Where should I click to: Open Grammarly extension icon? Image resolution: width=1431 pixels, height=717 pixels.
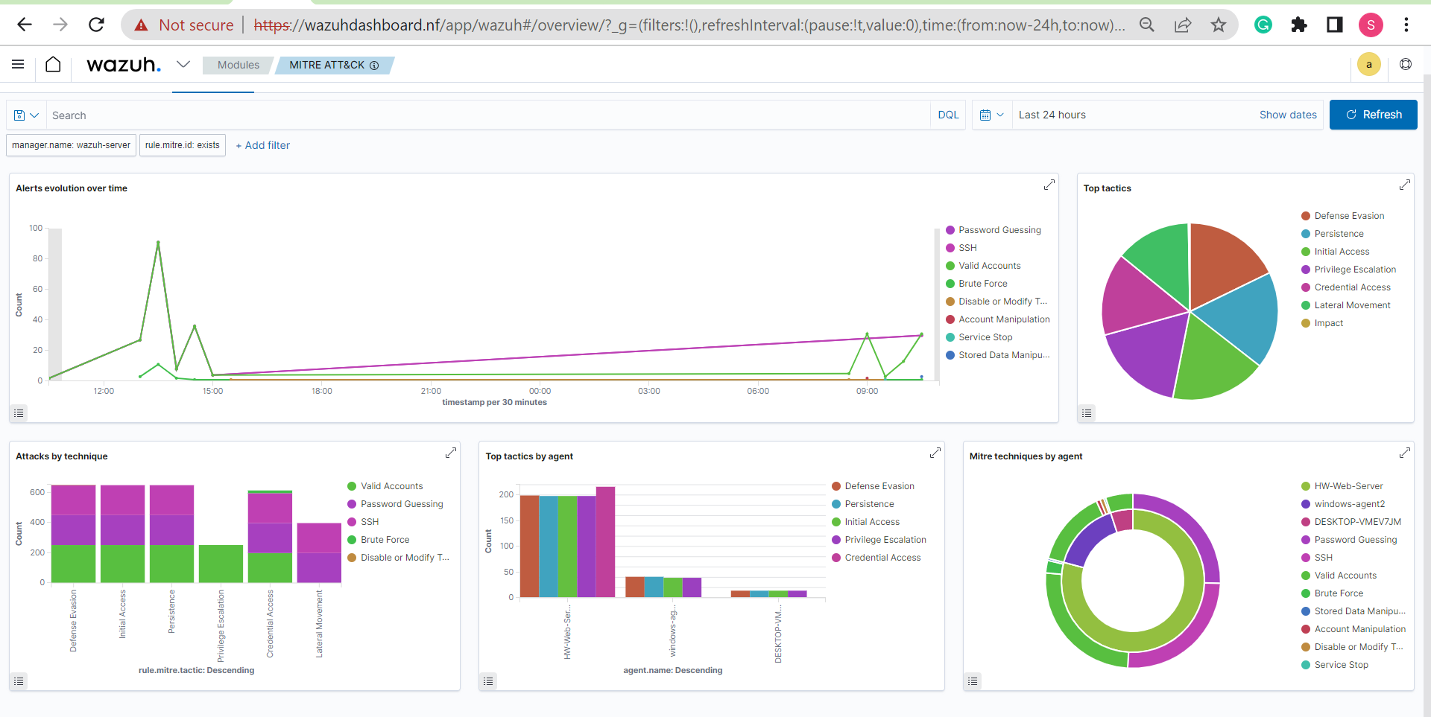click(x=1263, y=25)
